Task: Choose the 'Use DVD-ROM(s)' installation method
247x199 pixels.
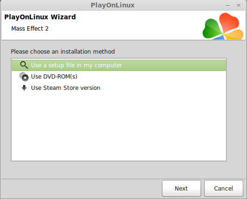Action: click(x=119, y=77)
